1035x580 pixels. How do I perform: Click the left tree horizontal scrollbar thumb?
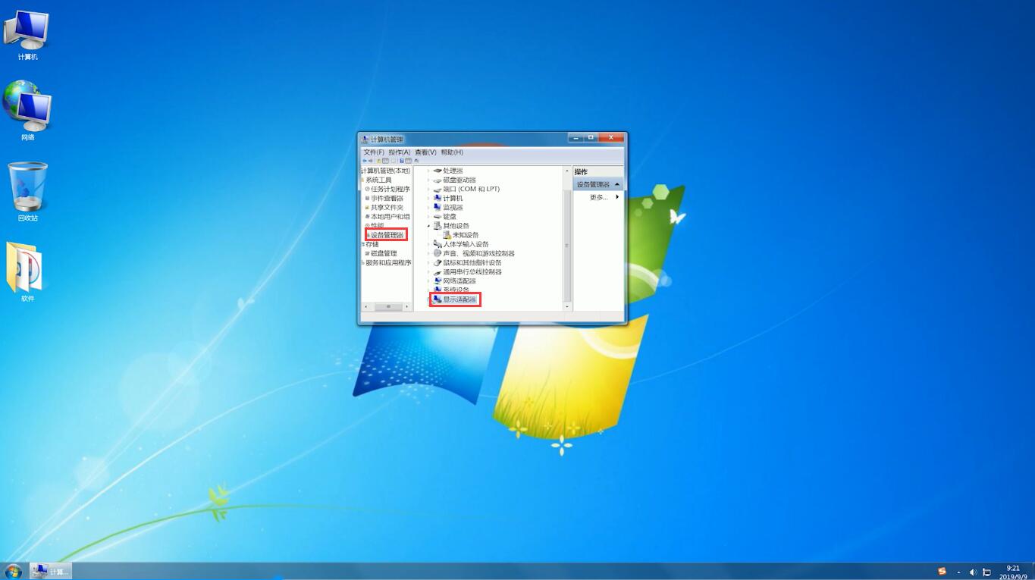(x=388, y=306)
